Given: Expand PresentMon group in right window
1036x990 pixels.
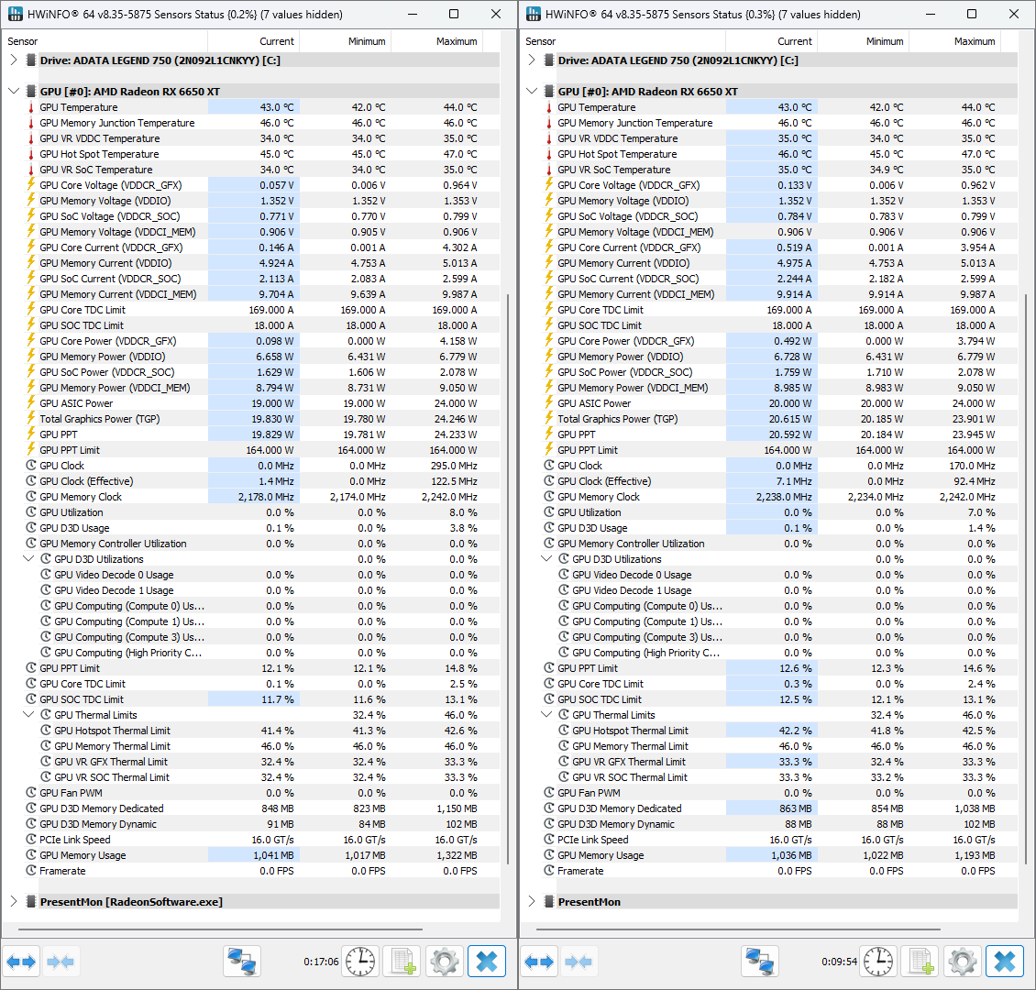Looking at the screenshot, I should (531, 901).
